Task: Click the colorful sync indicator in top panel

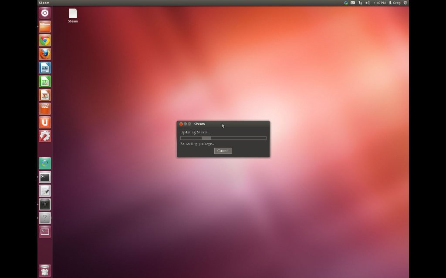Action: click(346, 3)
